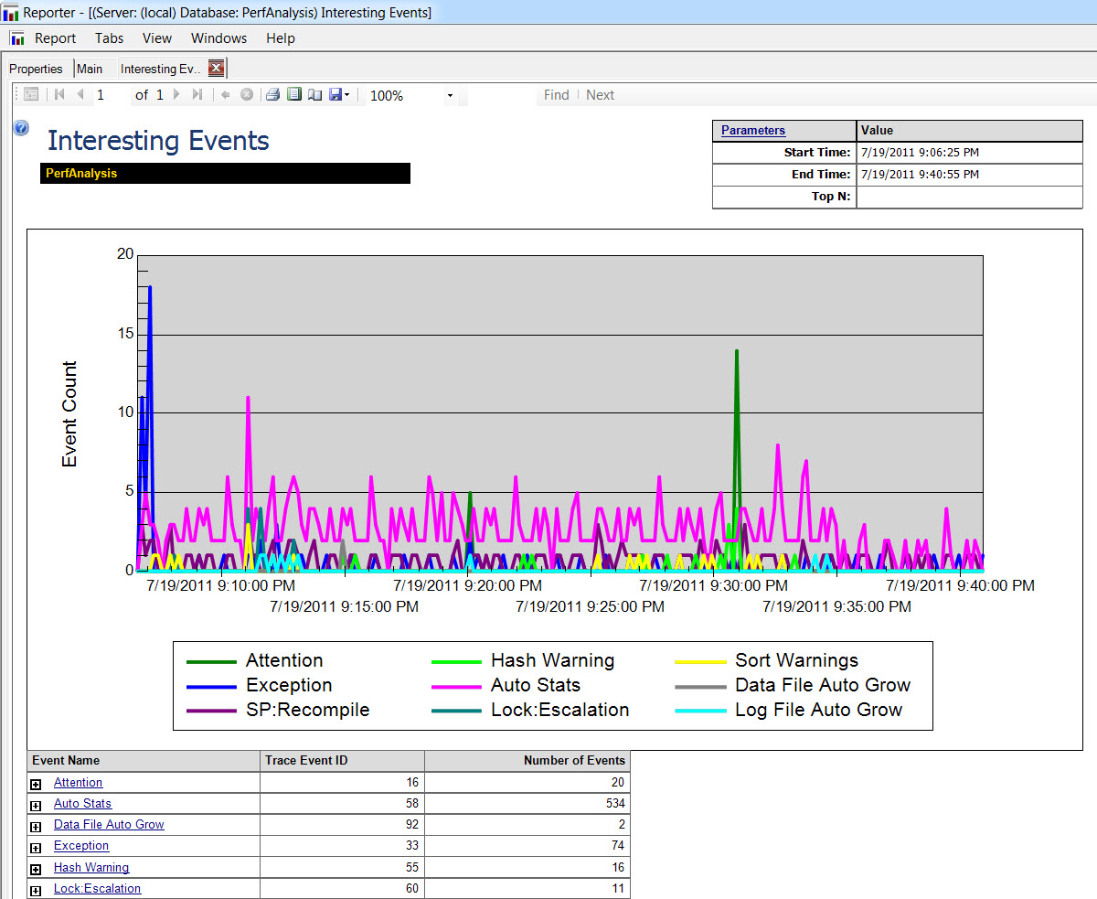Image resolution: width=1097 pixels, height=899 pixels.
Task: Close the Interesting Events tab
Action: coord(216,68)
